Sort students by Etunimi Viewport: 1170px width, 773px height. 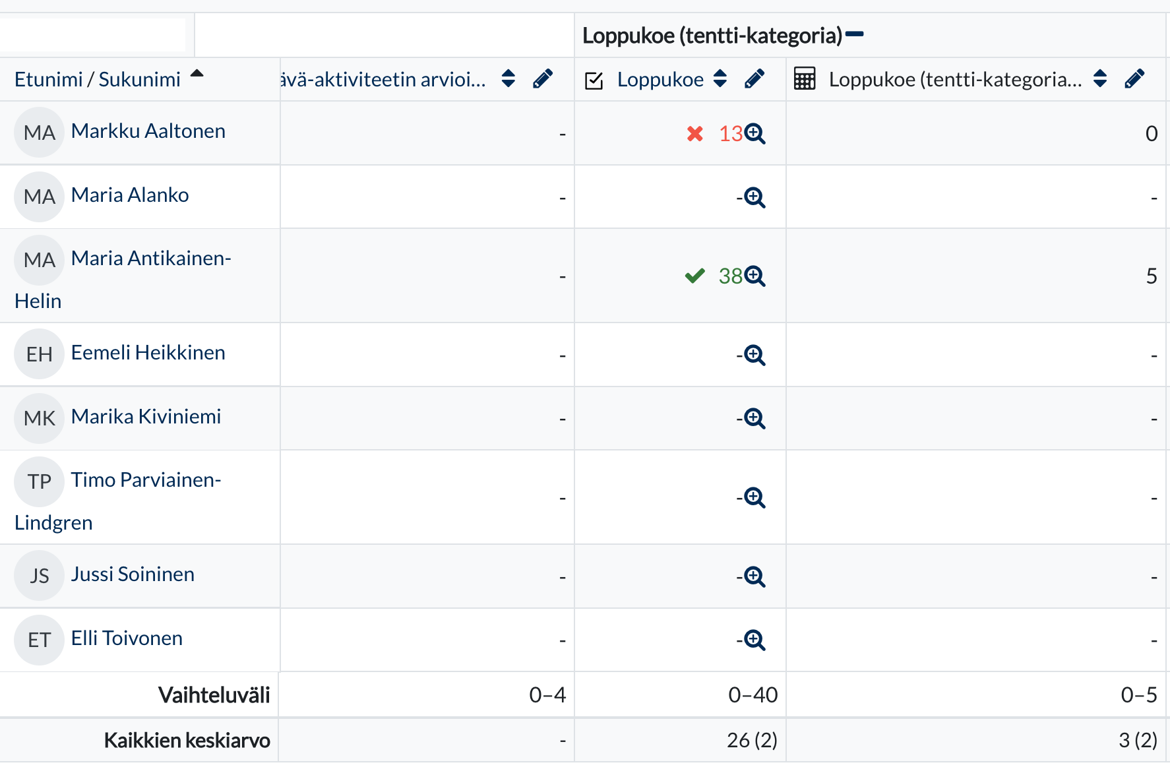point(47,80)
